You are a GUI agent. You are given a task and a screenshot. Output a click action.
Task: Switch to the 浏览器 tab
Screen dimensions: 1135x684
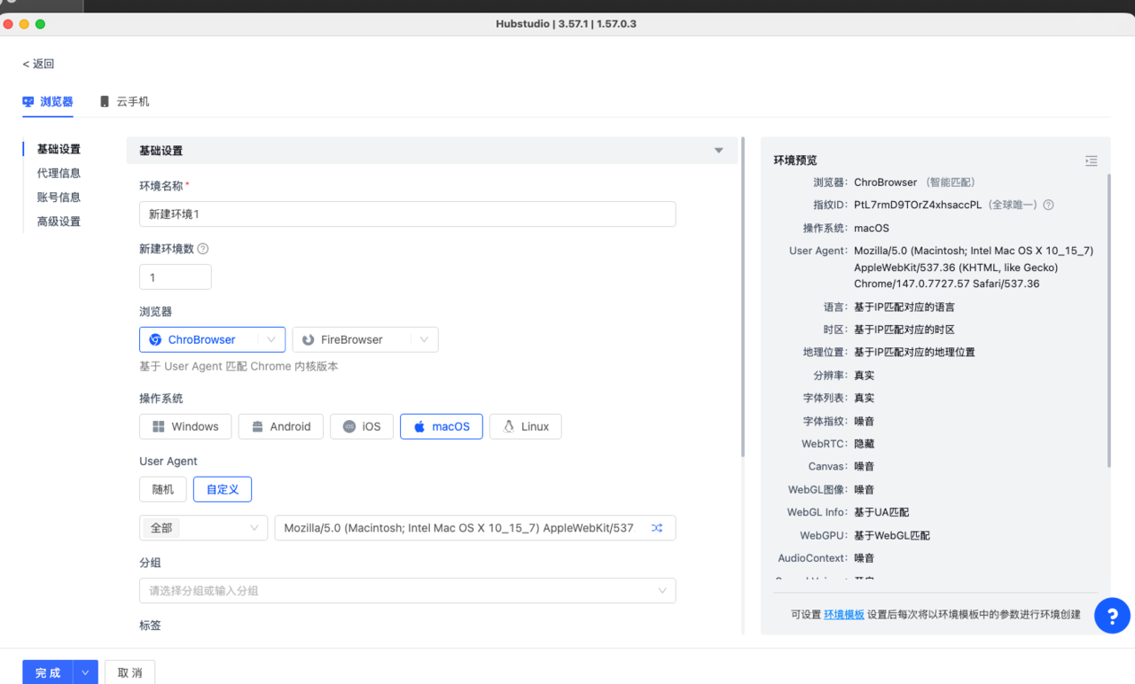click(x=48, y=102)
